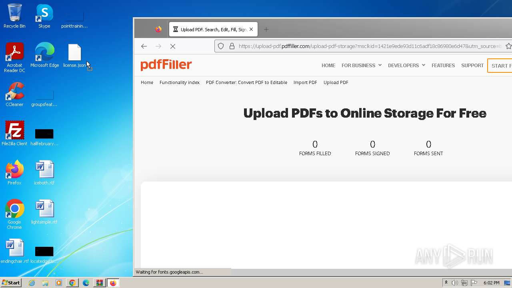Click the START FREE TRIAL button
This screenshot has height=288, width=512.
pyautogui.click(x=500, y=66)
